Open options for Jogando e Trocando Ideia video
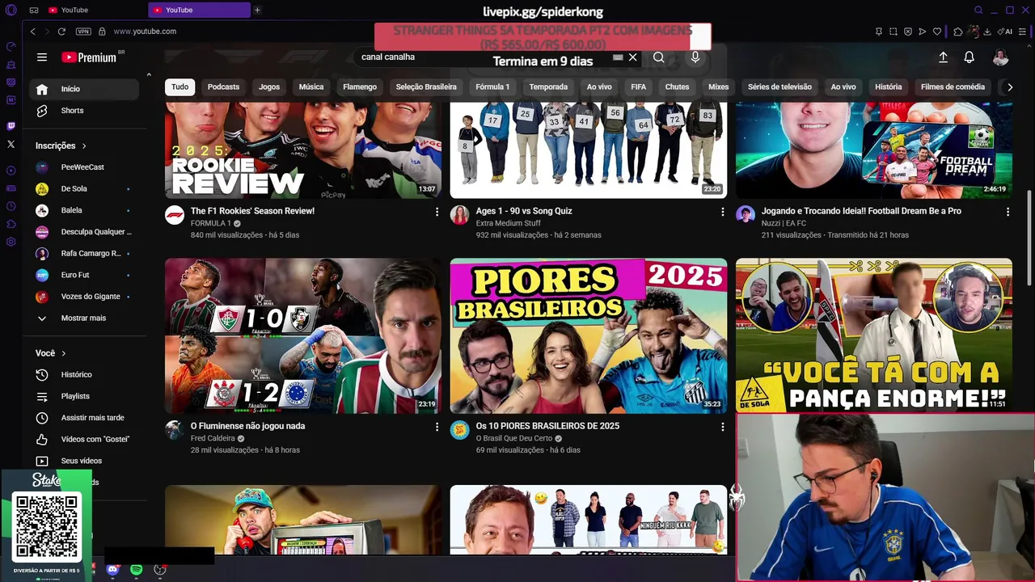Image resolution: width=1035 pixels, height=582 pixels. (x=1008, y=212)
